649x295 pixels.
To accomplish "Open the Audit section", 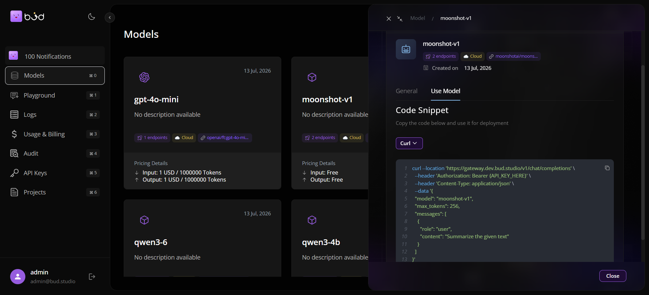I will (x=55, y=154).
